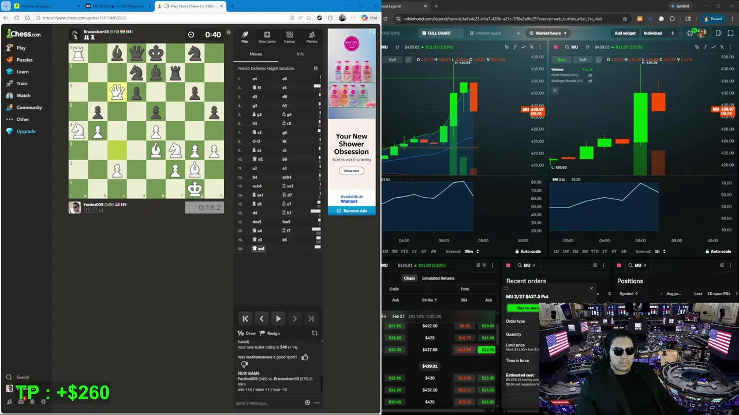Add a new Robinhood layout tab
Image resolution: width=739 pixels, height=415 pixels.
pyautogui.click(x=518, y=33)
